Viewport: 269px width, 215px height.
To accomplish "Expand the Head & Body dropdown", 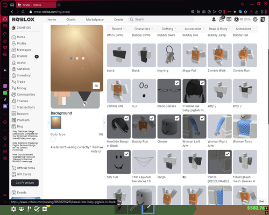I will 220,28.
